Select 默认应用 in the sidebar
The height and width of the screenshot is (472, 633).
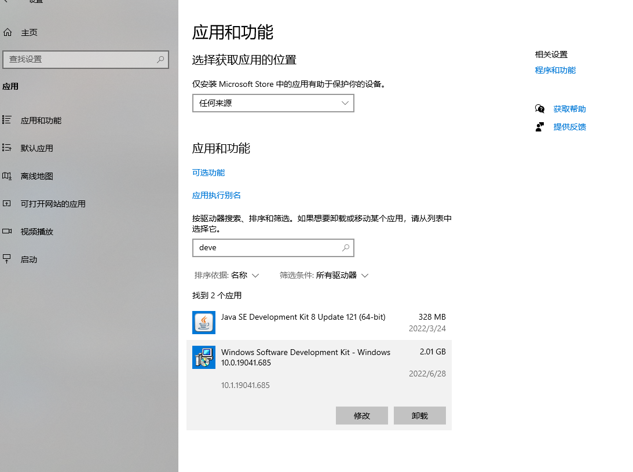pos(37,148)
